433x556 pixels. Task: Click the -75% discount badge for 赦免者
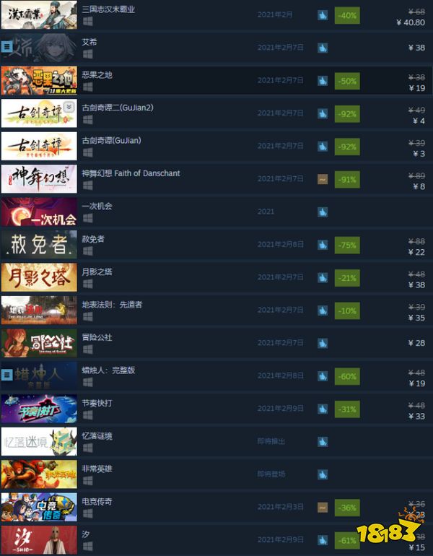(347, 245)
